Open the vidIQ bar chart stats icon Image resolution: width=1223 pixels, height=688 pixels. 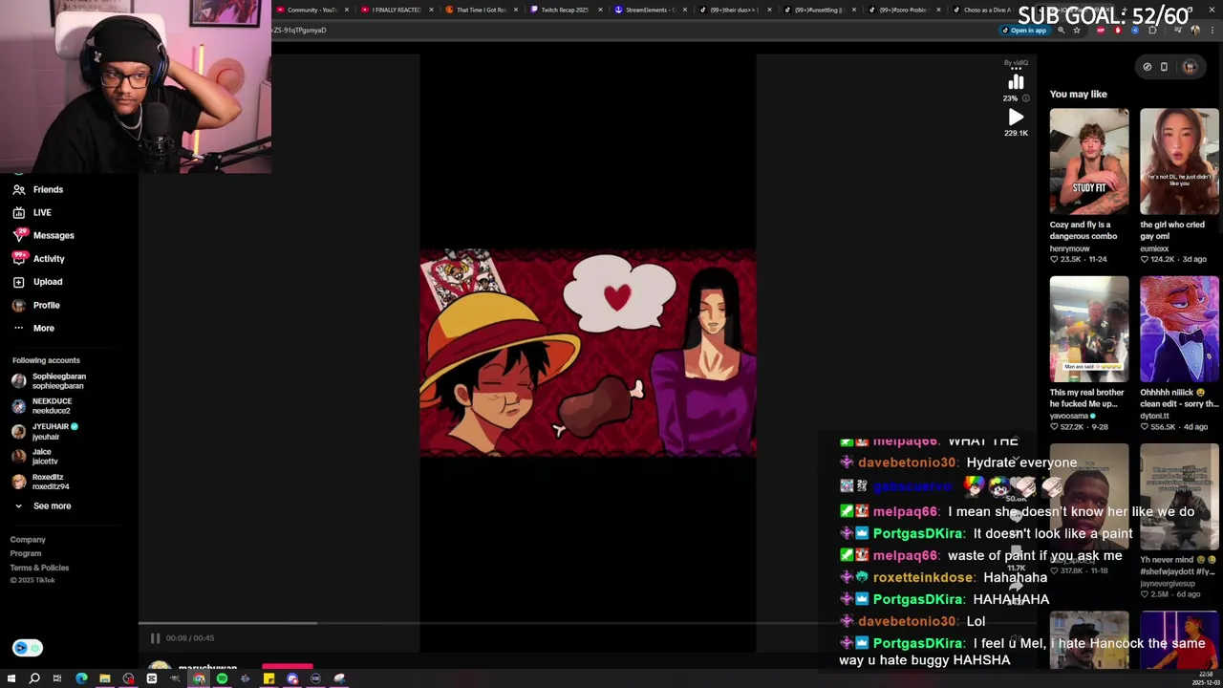[x=1016, y=83]
